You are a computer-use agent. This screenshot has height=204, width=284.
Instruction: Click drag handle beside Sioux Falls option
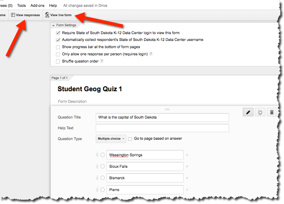97,166
